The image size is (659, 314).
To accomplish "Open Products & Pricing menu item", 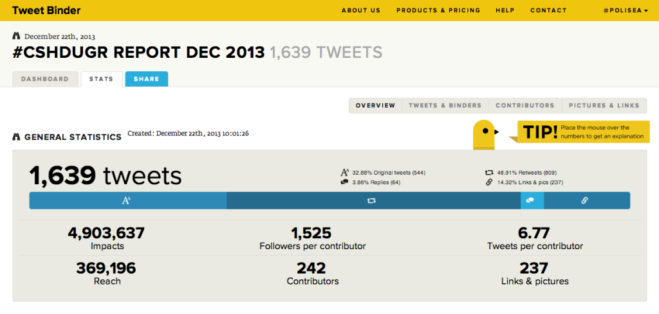I will point(438,10).
